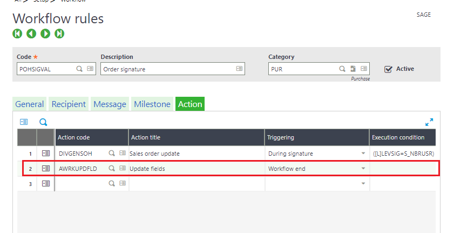Click the SAGE label at top right

tap(424, 15)
